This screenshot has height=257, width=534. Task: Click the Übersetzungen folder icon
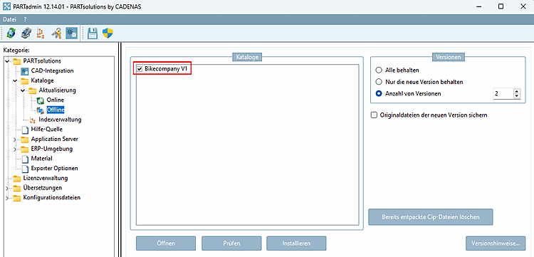coord(17,188)
